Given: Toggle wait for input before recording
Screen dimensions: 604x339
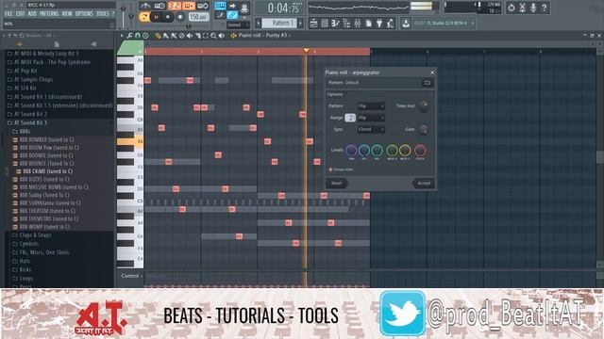Looking at the screenshot, I should 159,6.
